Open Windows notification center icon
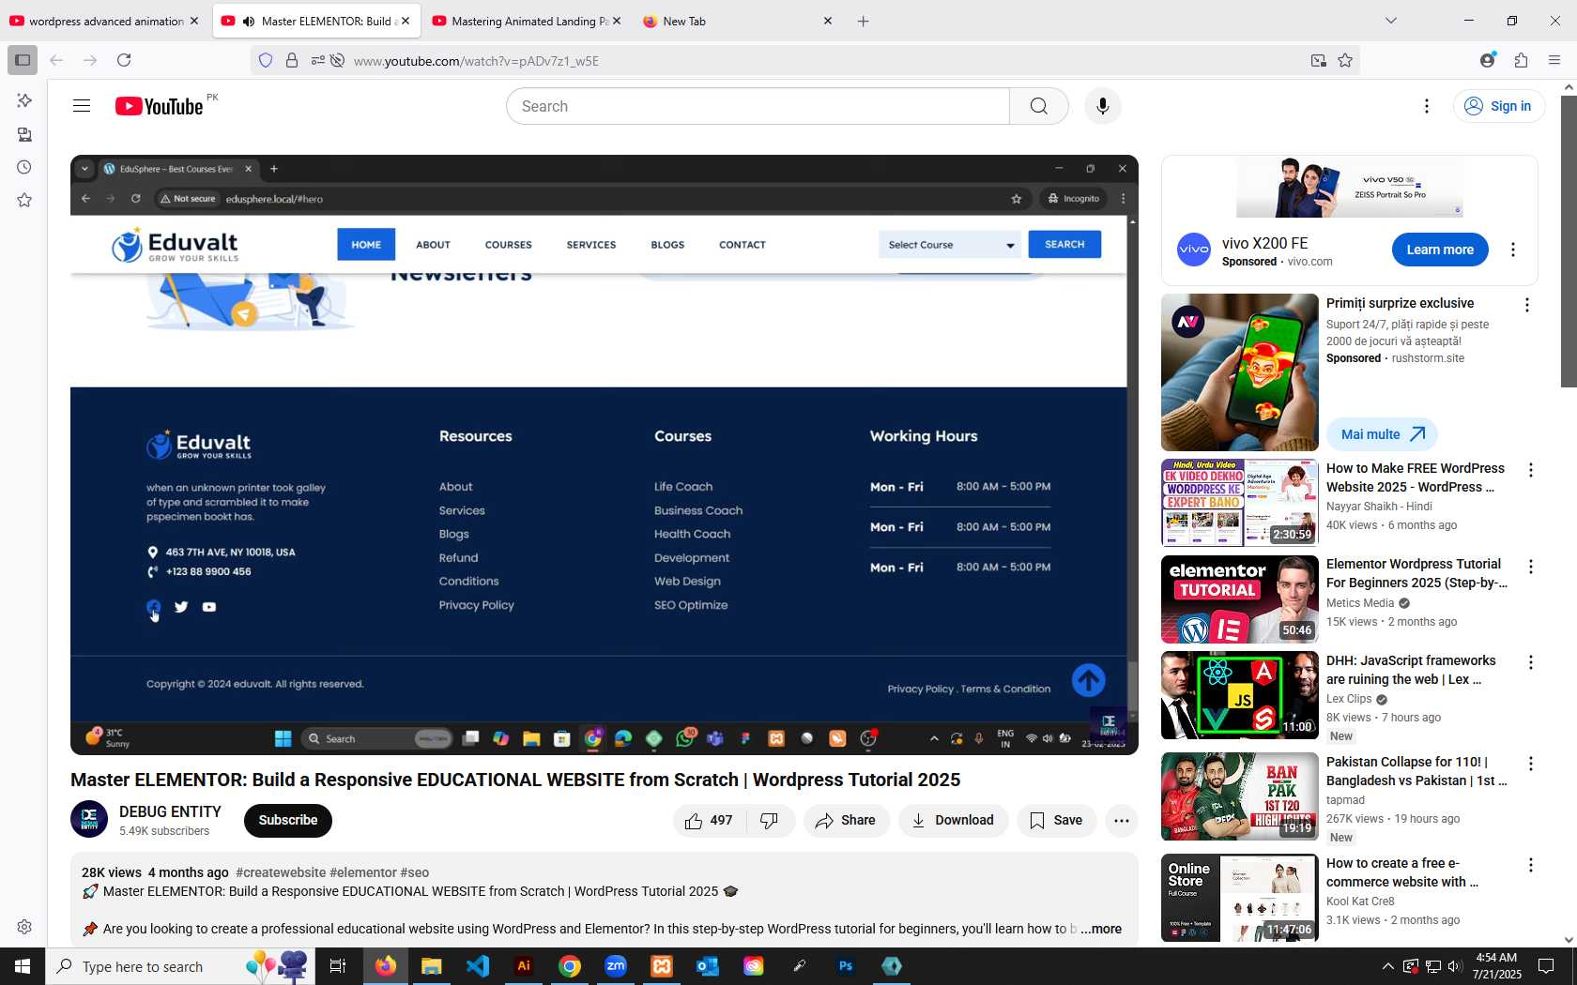The height and width of the screenshot is (985, 1577). (x=1546, y=966)
